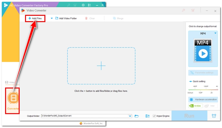Click the Quick setting resolution slider
This screenshot has height=128, width=222.
point(203,89)
